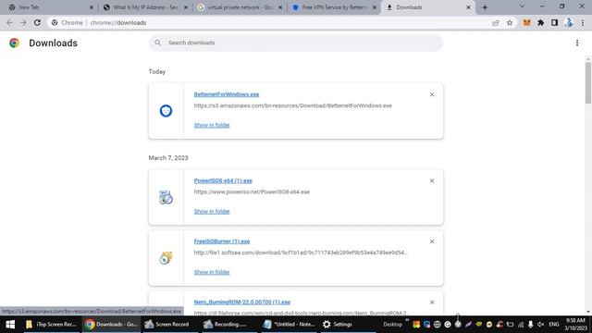The image size is (592, 333).
Task: Open Nero_BurningROM-22.0.00700 (1).exe link
Action: pos(242,302)
